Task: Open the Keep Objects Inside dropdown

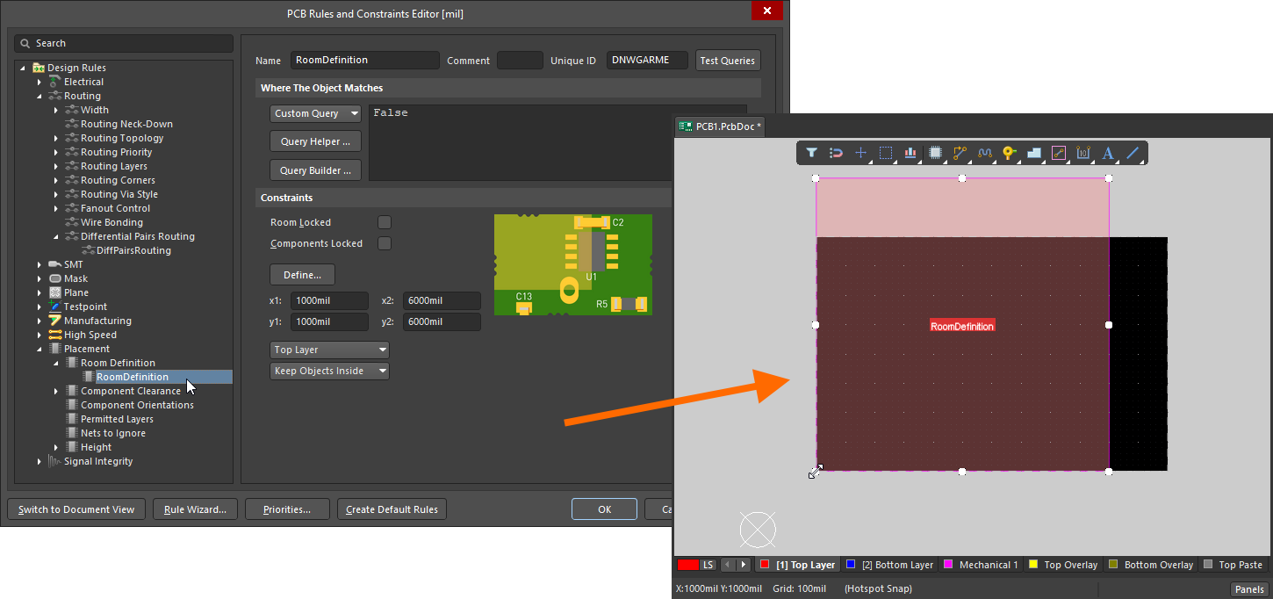Action: click(329, 371)
